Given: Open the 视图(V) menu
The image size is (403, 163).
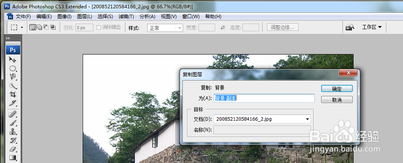Looking at the screenshot, I should [168, 17].
